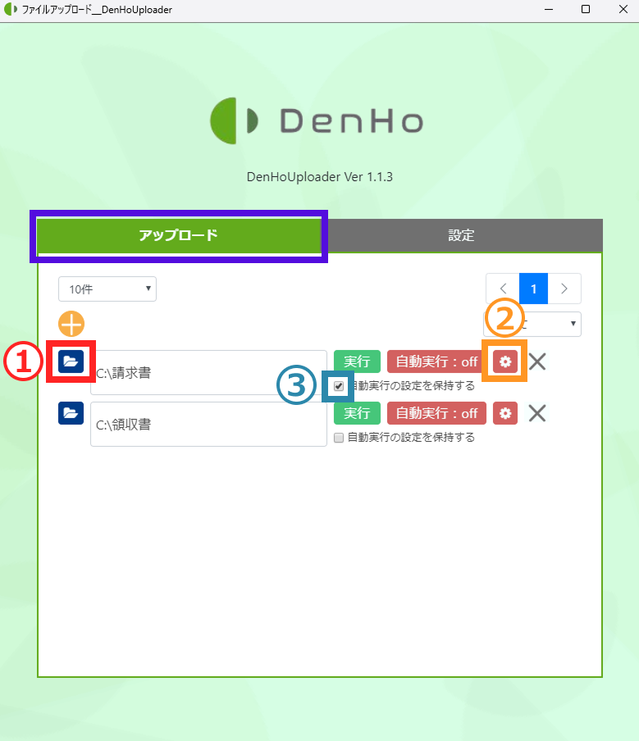Uncheck 自動実行の設定を保持する for 請求書 row

(339, 386)
